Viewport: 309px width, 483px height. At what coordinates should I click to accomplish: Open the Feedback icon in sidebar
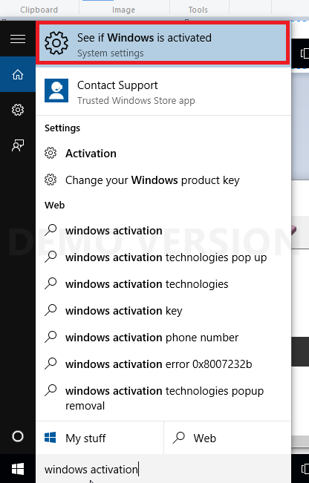[18, 145]
